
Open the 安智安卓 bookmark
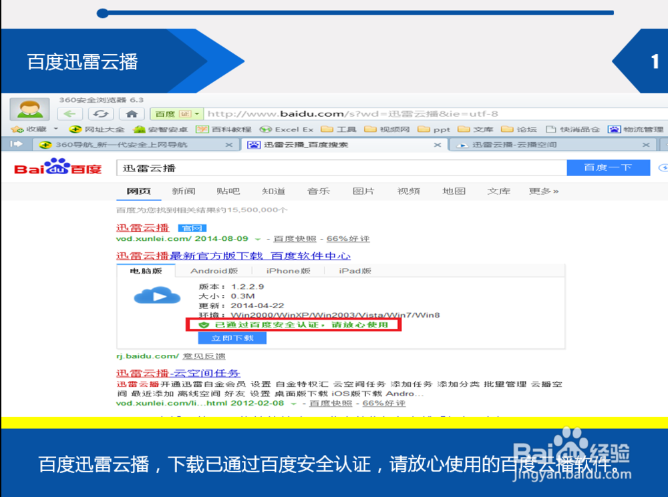(x=160, y=129)
